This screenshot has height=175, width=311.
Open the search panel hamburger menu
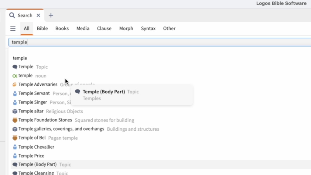tap(13, 28)
